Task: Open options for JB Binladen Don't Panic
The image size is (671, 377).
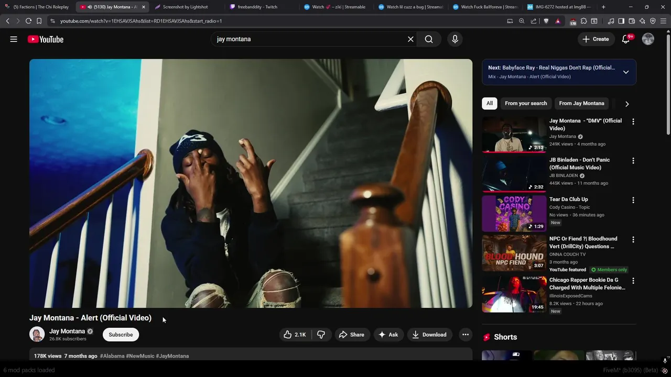Action: tap(633, 161)
